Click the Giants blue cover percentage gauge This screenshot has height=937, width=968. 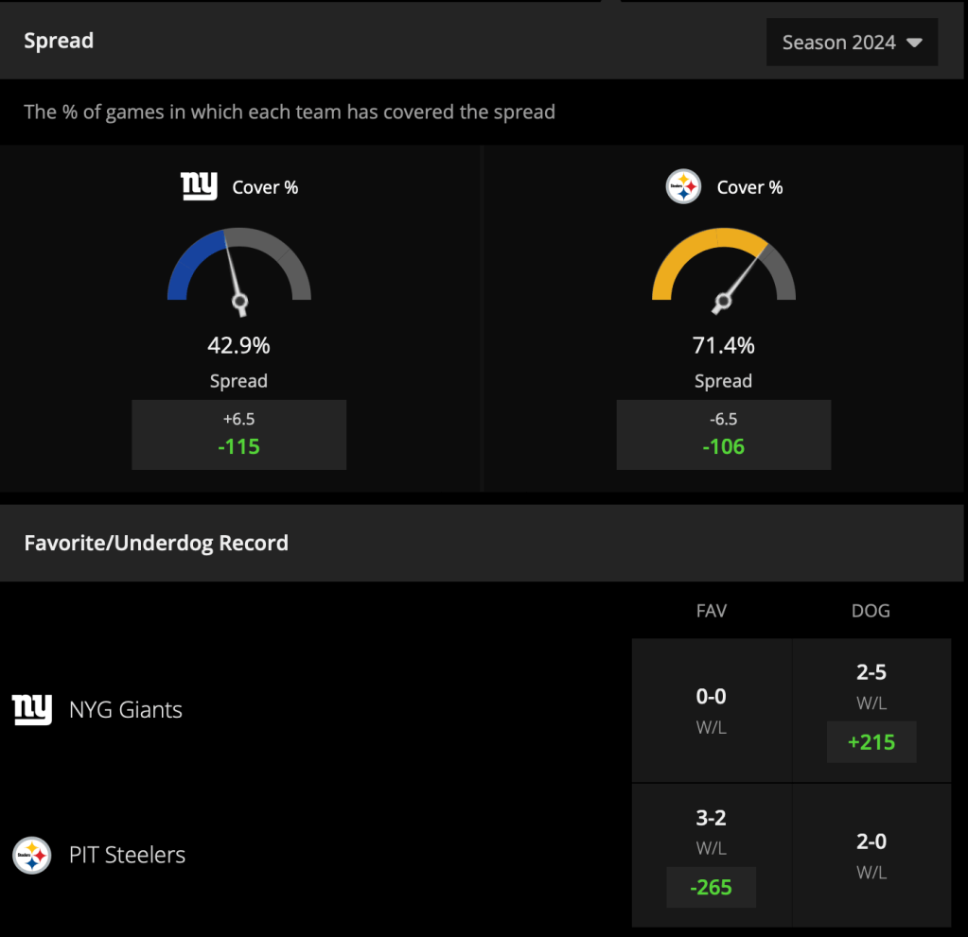coord(239,270)
